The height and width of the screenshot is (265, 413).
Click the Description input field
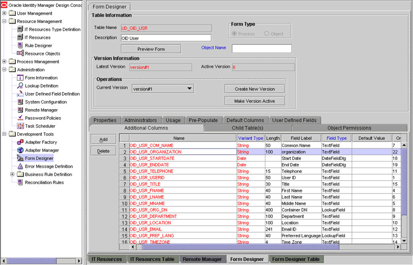tap(166, 38)
